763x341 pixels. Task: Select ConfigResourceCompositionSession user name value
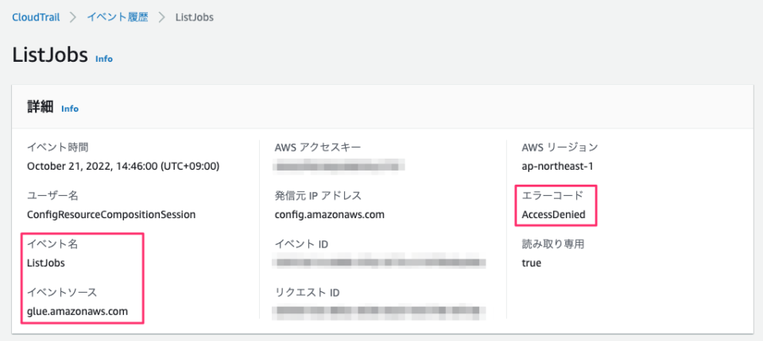tap(111, 215)
